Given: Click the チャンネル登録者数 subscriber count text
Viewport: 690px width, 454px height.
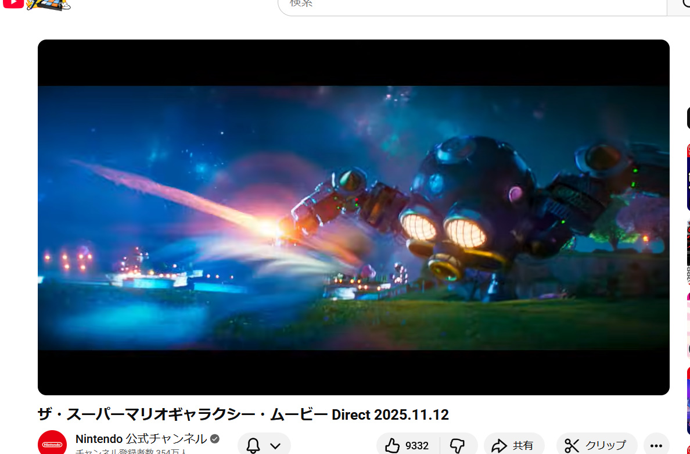Looking at the screenshot, I should pos(131,452).
